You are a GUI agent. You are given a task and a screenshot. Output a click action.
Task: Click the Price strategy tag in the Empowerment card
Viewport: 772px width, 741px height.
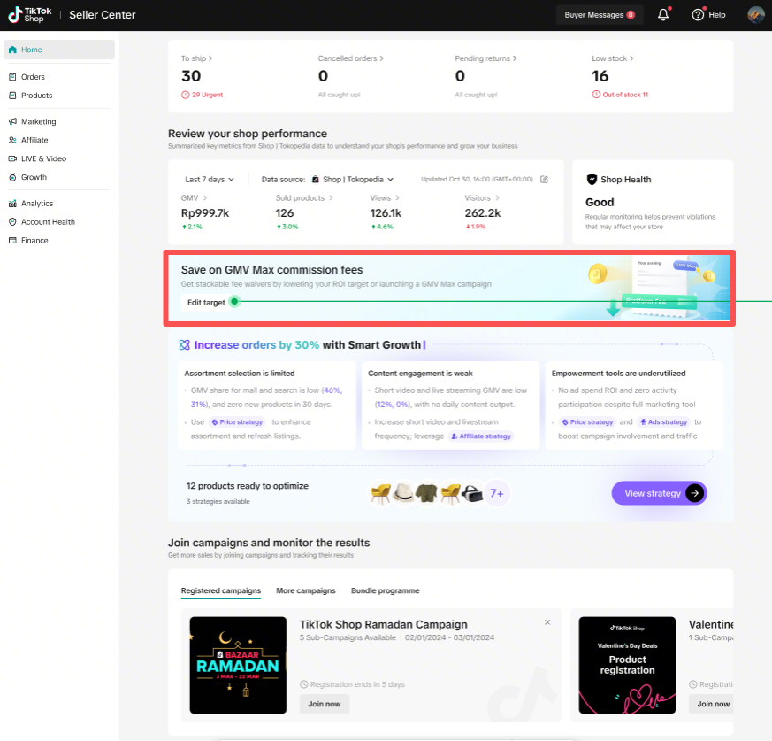pos(587,422)
